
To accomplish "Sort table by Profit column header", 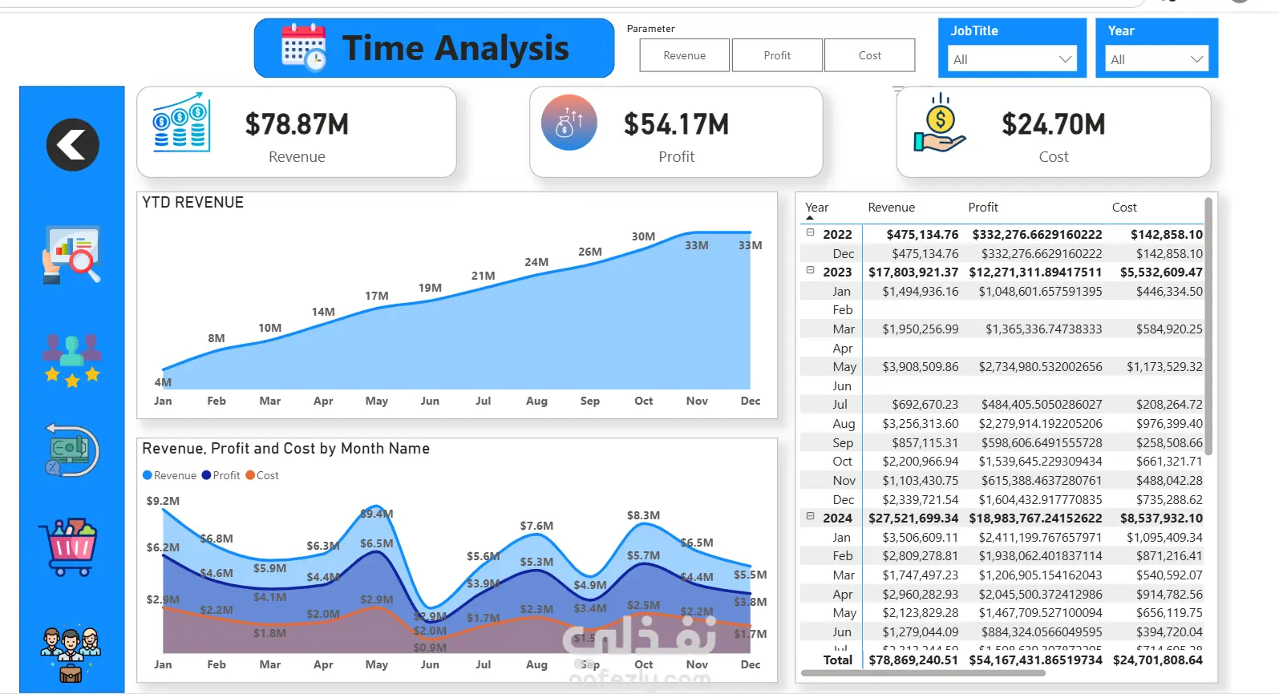I will coord(983,208).
